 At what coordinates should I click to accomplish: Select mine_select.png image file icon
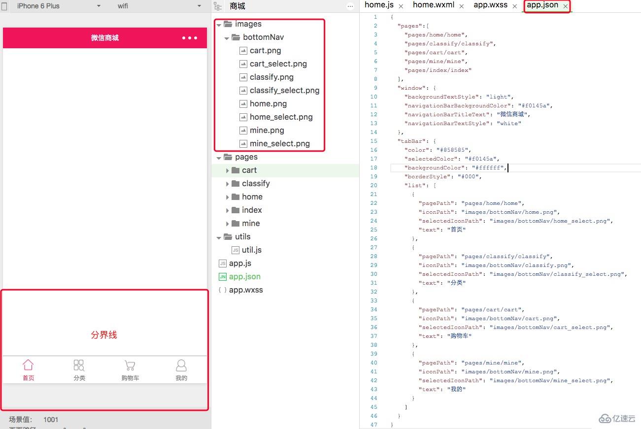pos(243,144)
